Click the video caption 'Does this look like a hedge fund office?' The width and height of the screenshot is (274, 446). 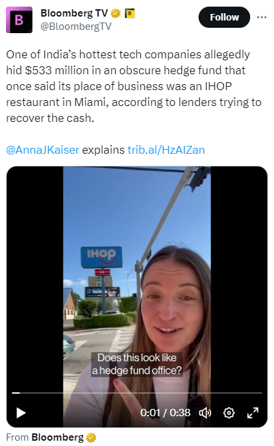(137, 364)
